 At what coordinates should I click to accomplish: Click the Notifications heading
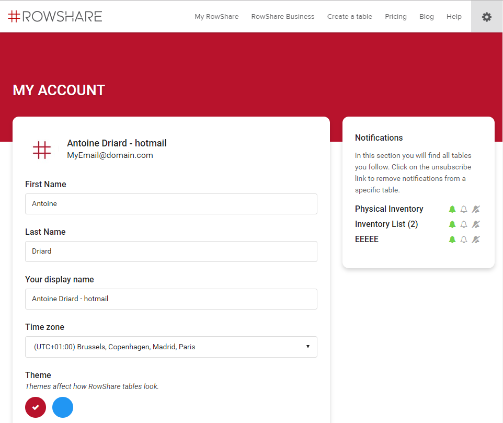coord(379,138)
